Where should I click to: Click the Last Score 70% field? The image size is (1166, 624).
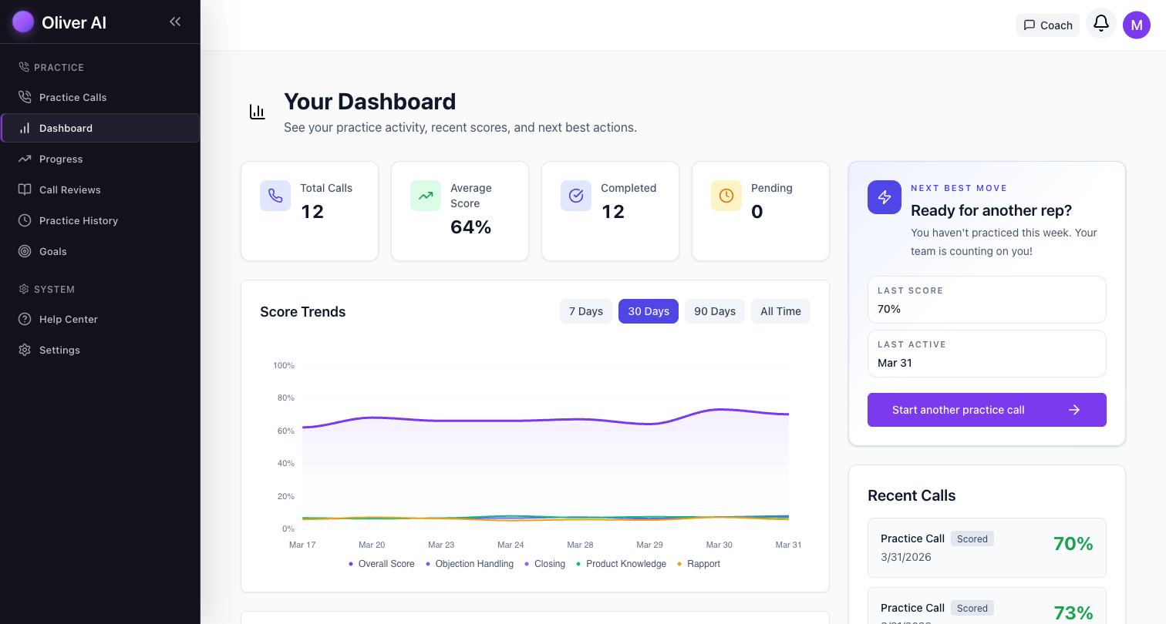pyautogui.click(x=987, y=300)
